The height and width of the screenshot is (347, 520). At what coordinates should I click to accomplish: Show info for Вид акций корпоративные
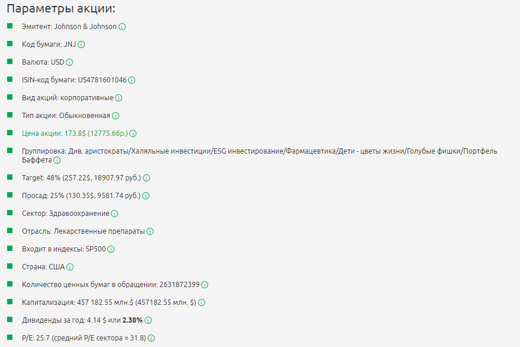119,98
